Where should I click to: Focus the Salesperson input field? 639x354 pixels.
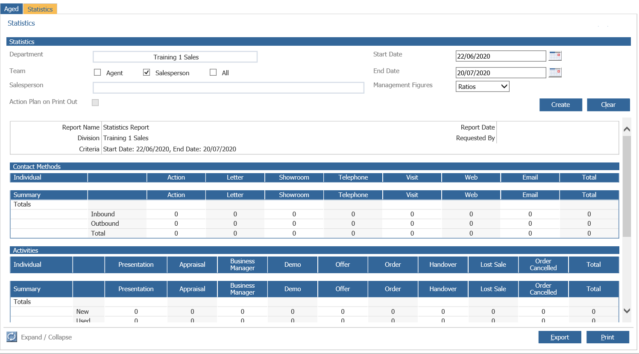point(229,88)
